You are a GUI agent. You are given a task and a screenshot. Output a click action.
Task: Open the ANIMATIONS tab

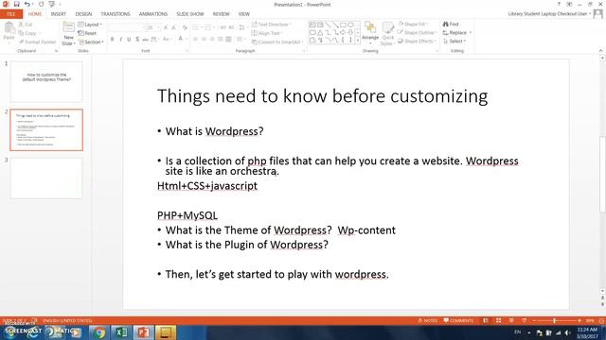[x=153, y=14]
